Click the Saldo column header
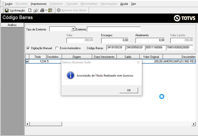 coord(128,57)
